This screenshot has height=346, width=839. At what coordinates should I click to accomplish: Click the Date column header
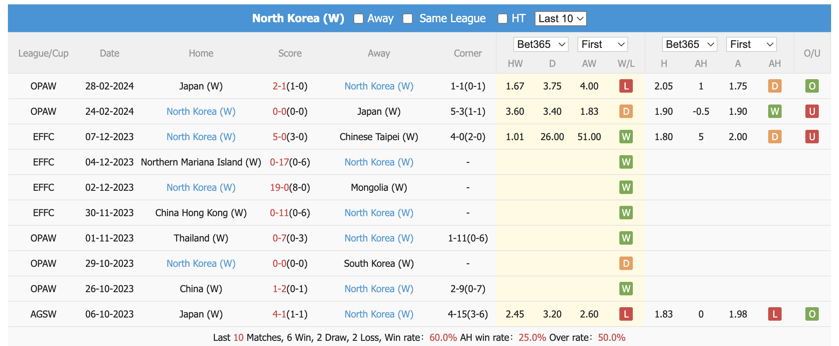[110, 53]
